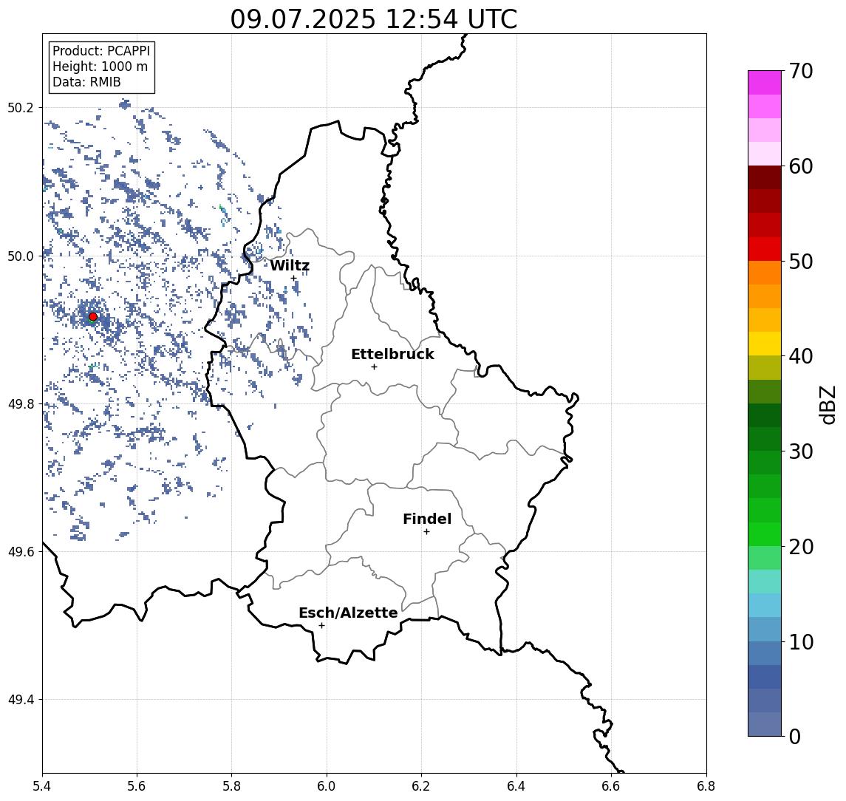Viewport: 846px width, 801px height.
Task: Click the 30 tick label on colorbar
Action: coord(801,451)
